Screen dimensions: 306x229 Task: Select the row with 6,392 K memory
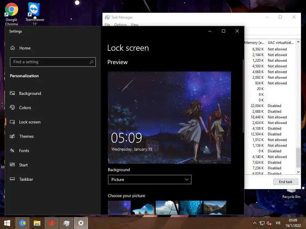(270, 49)
